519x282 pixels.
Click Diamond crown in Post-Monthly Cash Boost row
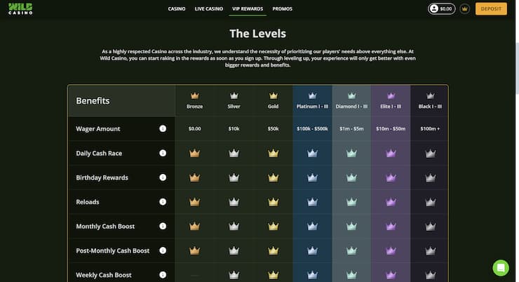(351, 250)
